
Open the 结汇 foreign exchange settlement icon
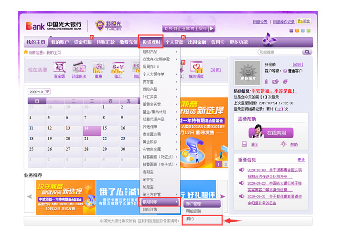click(x=117, y=68)
